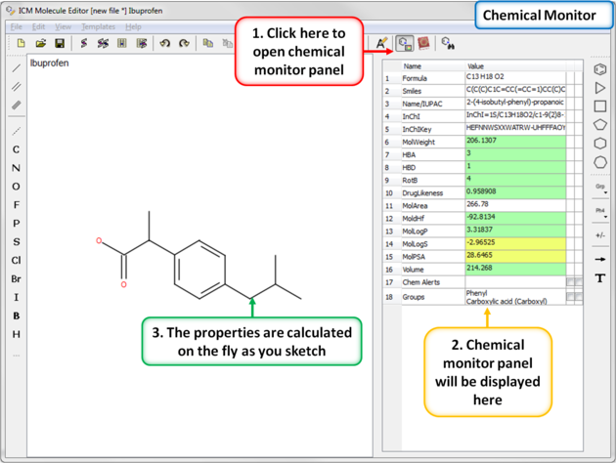
Task: Toggle the charge +/- tool
Action: point(600,235)
